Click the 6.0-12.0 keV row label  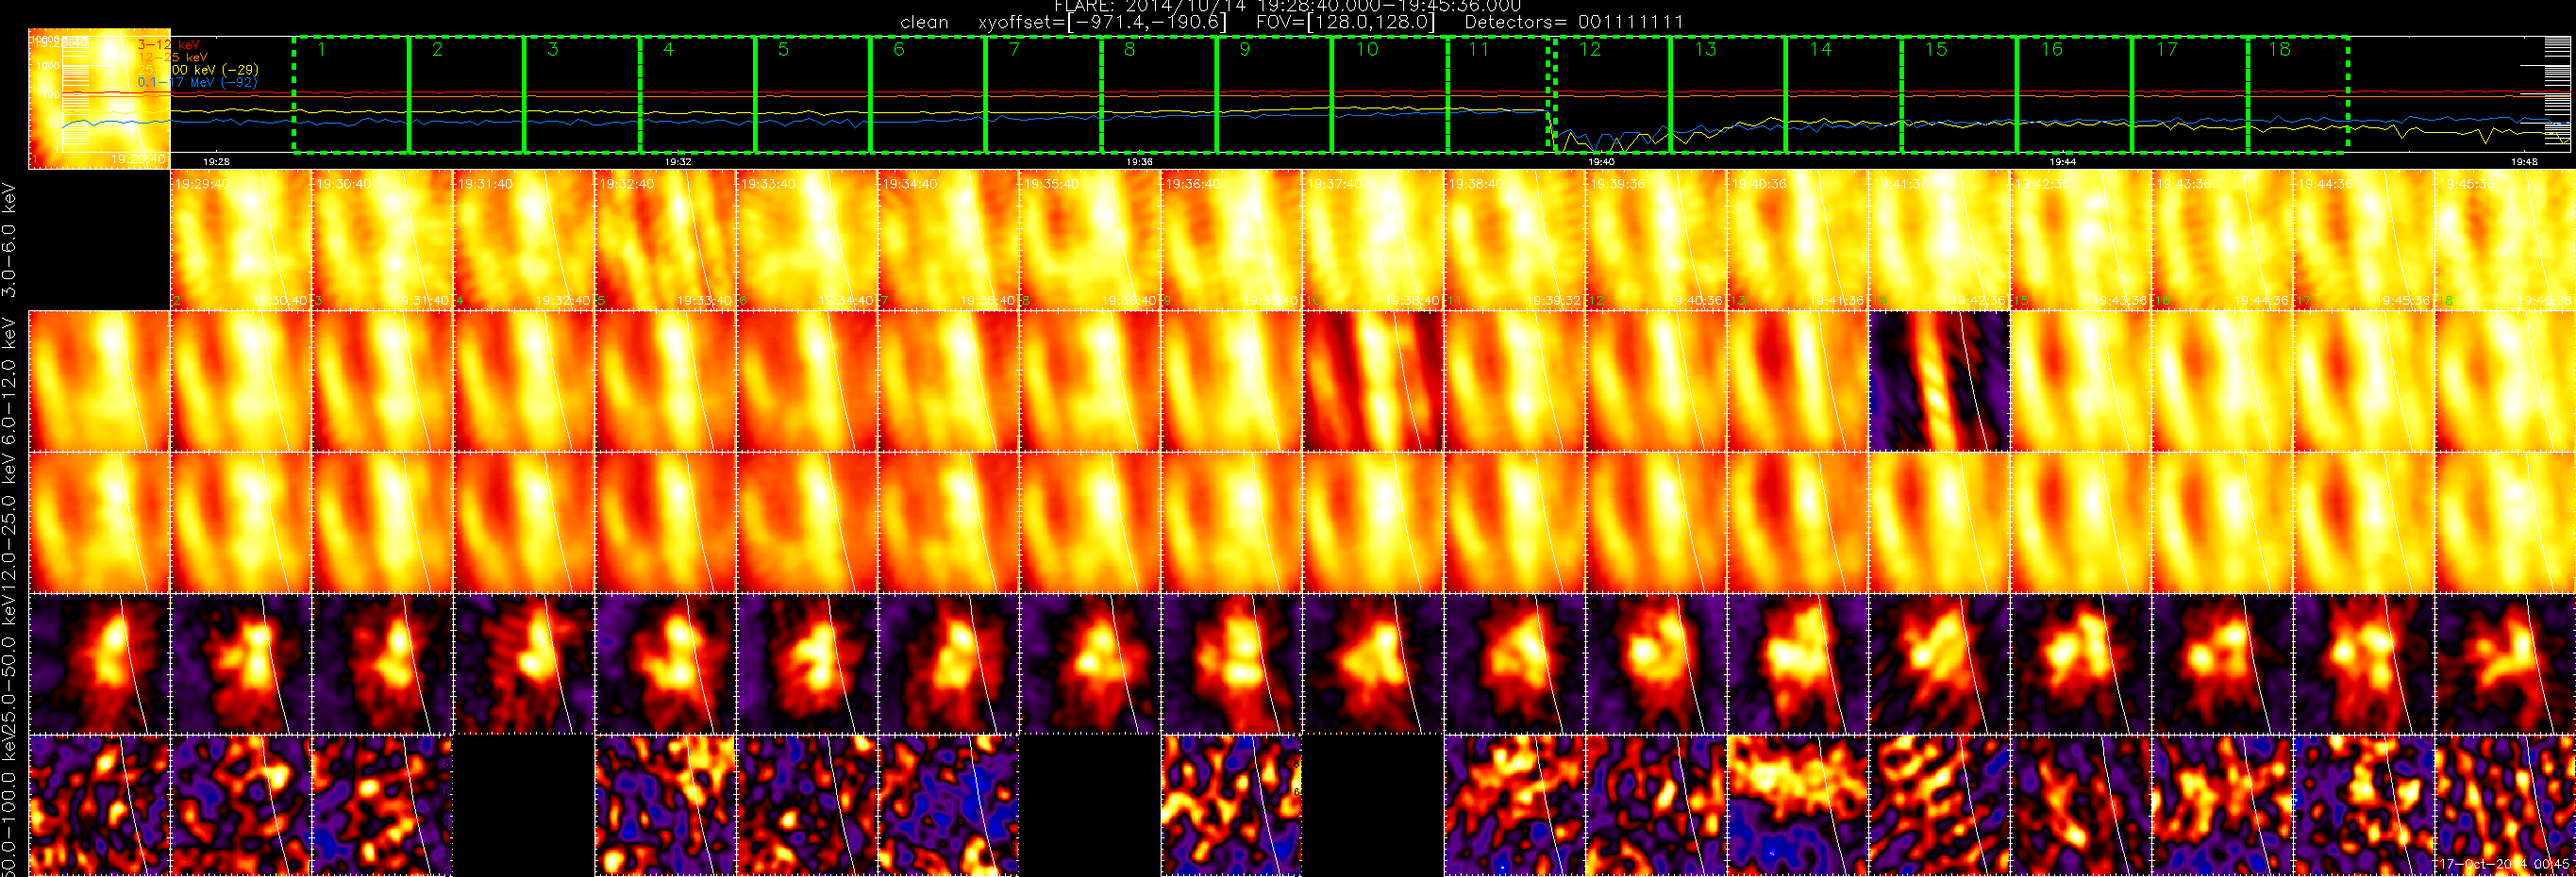pyautogui.click(x=10, y=381)
